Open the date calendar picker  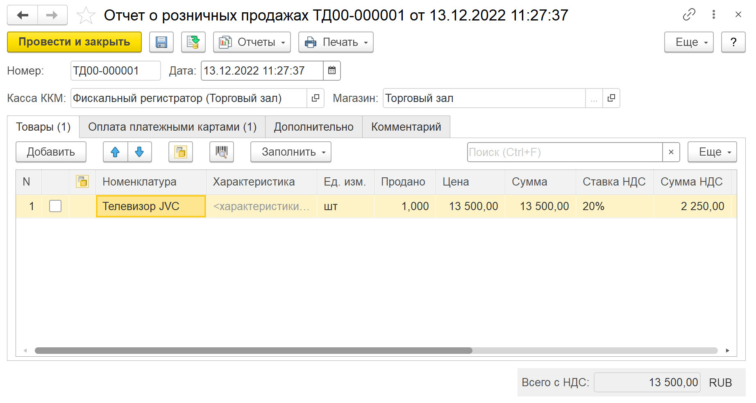[332, 70]
